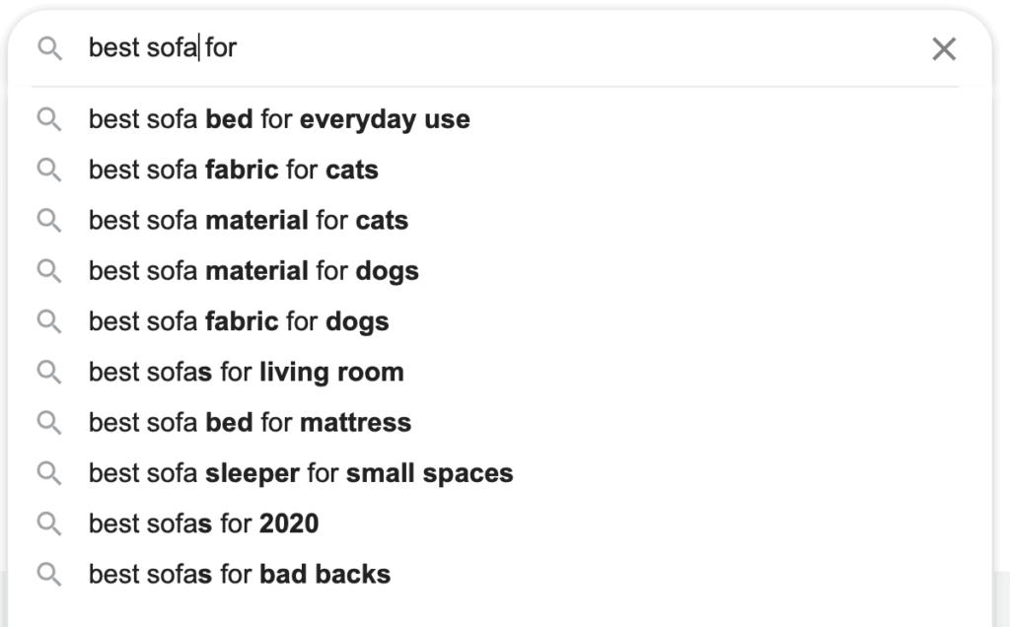This screenshot has height=627, width=1010.
Task: Select suggestion 'best sofa bed for everyday use'
Action: [279, 119]
